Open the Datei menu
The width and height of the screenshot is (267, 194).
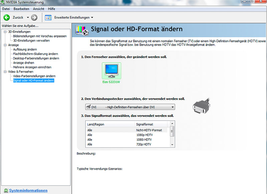(6, 9)
